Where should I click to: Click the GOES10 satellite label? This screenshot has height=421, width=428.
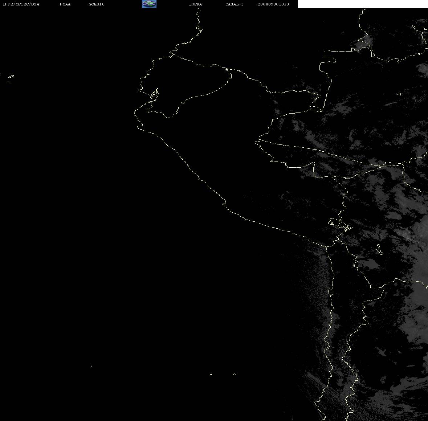pos(96,4)
